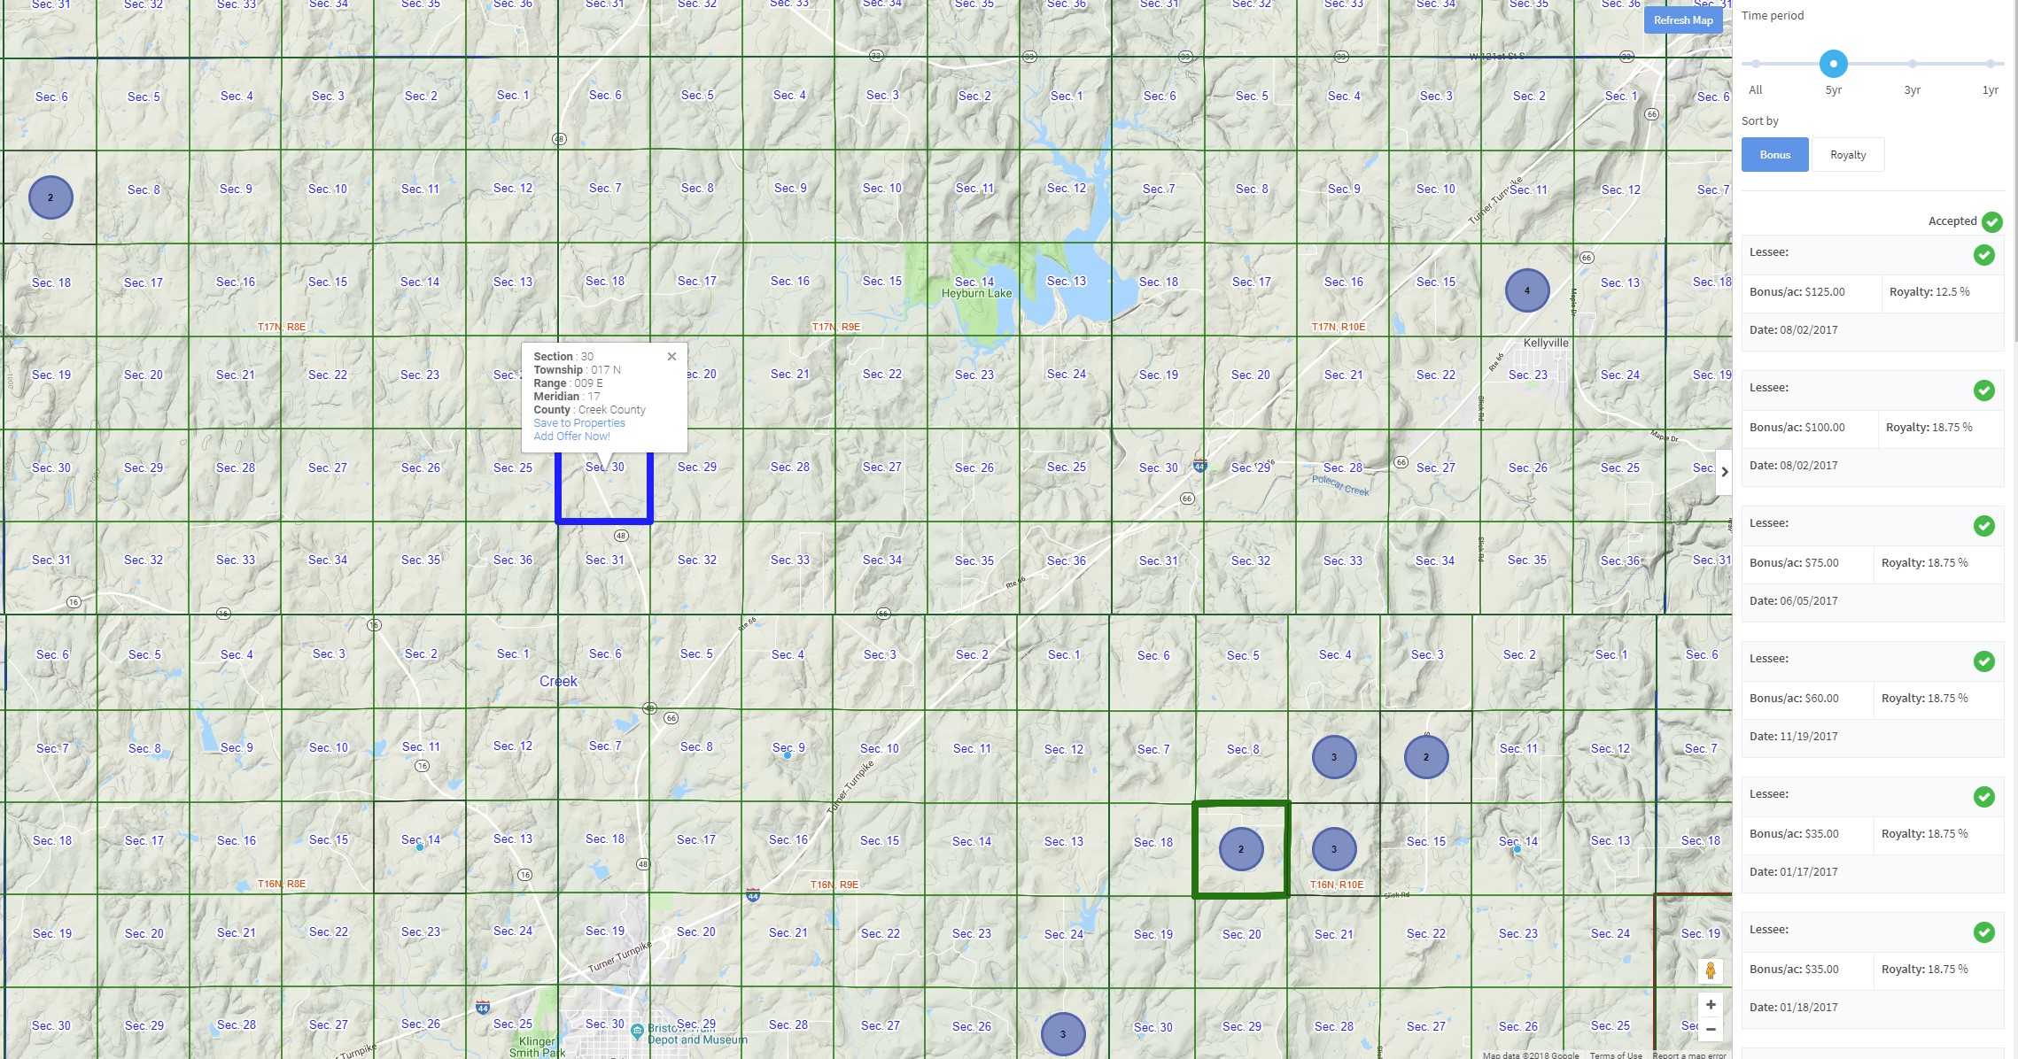
Task: Sort offers by Bonus
Action: coord(1774,155)
